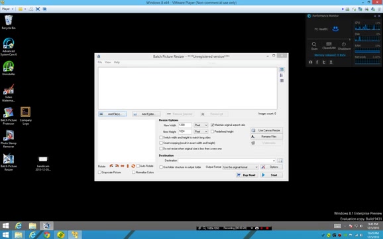Click the PC Health smiley face
This screenshot has width=383, height=239.
(335, 29)
